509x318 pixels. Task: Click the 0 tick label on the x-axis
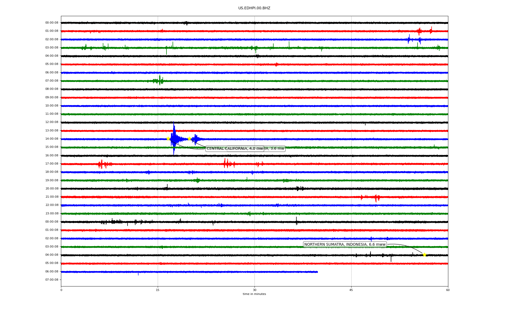[x=61, y=290]
